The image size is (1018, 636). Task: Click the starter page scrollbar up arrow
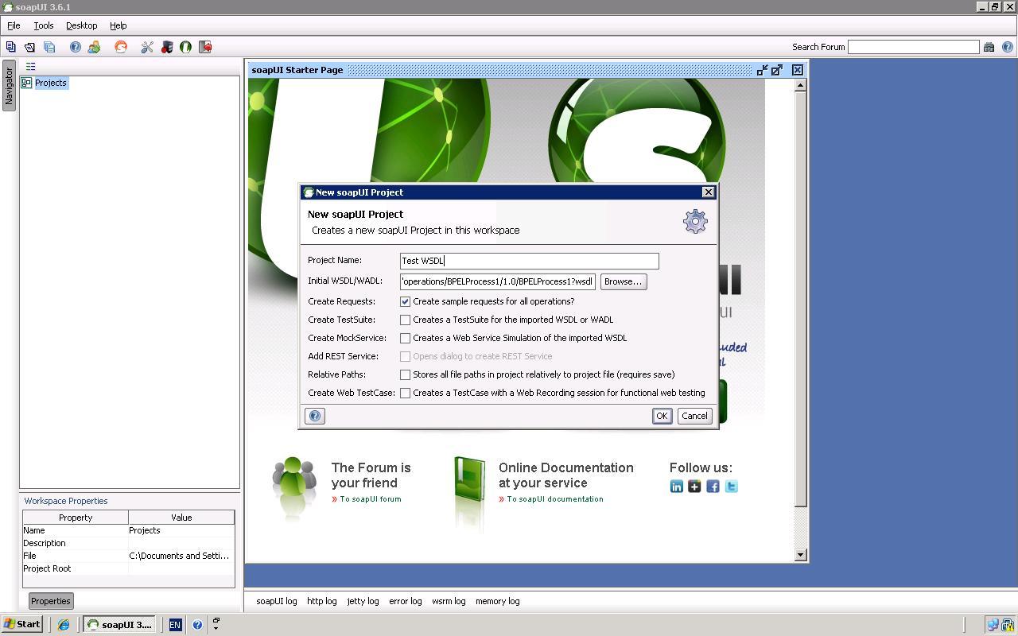tap(800, 85)
